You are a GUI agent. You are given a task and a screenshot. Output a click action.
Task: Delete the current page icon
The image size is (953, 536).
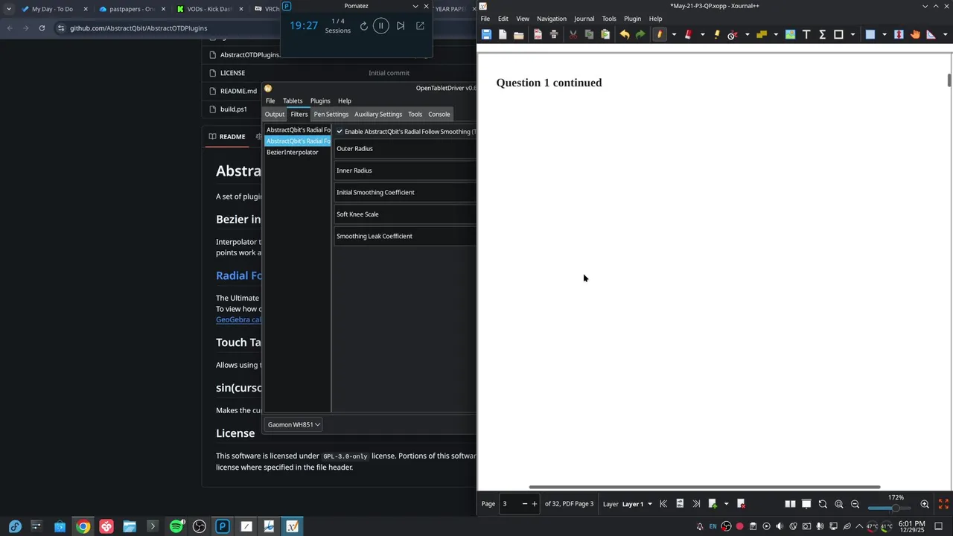[x=741, y=504]
